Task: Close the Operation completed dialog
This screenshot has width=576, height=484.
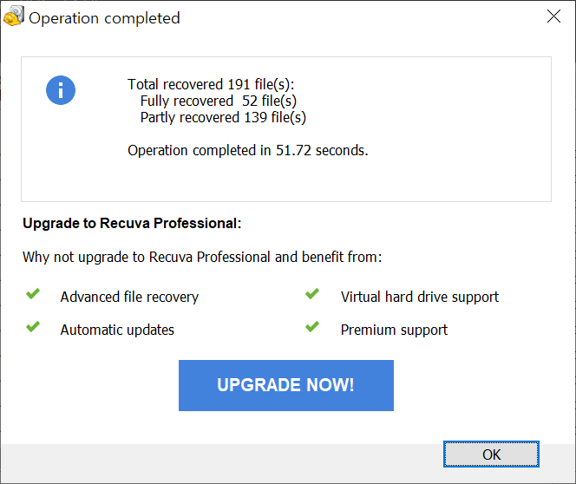Action: pyautogui.click(x=553, y=16)
